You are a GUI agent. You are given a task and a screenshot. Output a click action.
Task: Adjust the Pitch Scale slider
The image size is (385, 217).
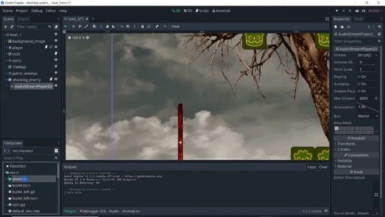(368, 72)
